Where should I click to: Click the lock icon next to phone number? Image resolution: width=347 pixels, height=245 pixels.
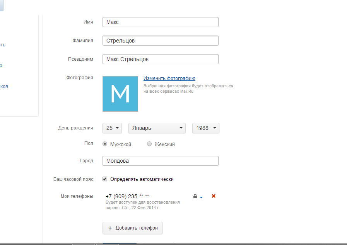point(195,196)
